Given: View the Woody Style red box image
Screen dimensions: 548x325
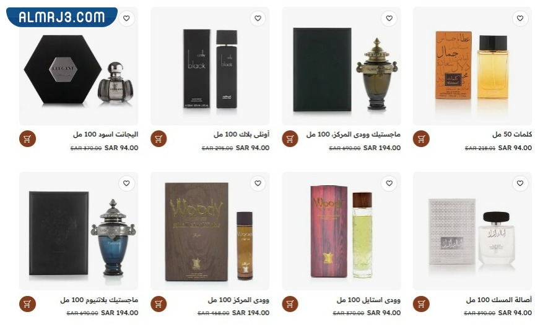Looking at the screenshot, I should pos(341,232).
